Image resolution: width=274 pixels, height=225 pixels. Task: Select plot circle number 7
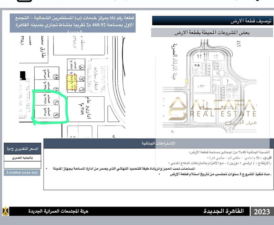pos(82,79)
